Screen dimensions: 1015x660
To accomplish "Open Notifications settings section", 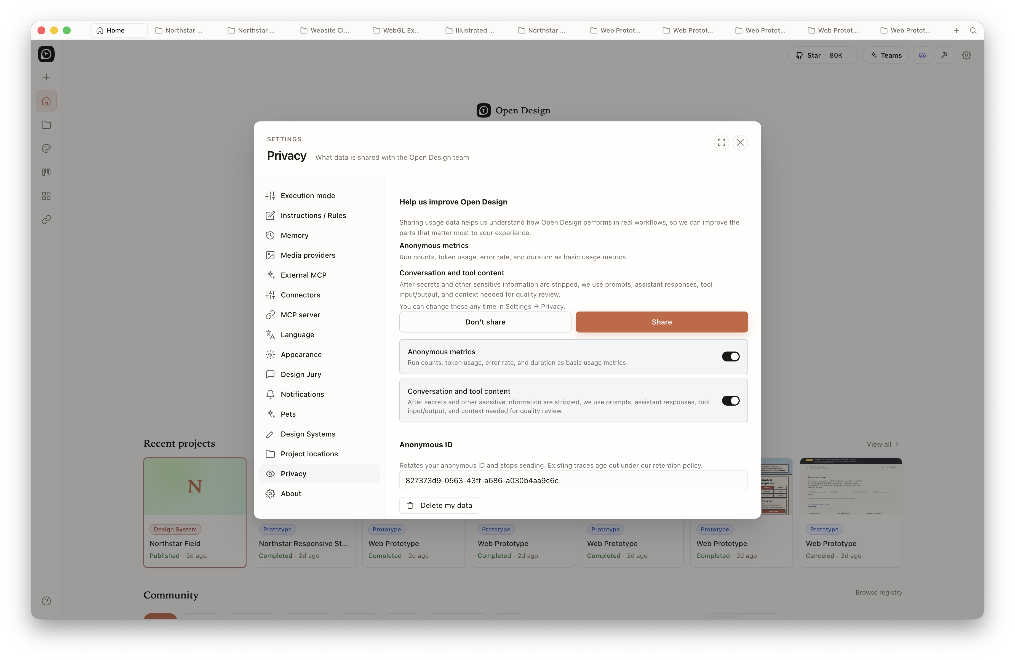I will coord(319,394).
